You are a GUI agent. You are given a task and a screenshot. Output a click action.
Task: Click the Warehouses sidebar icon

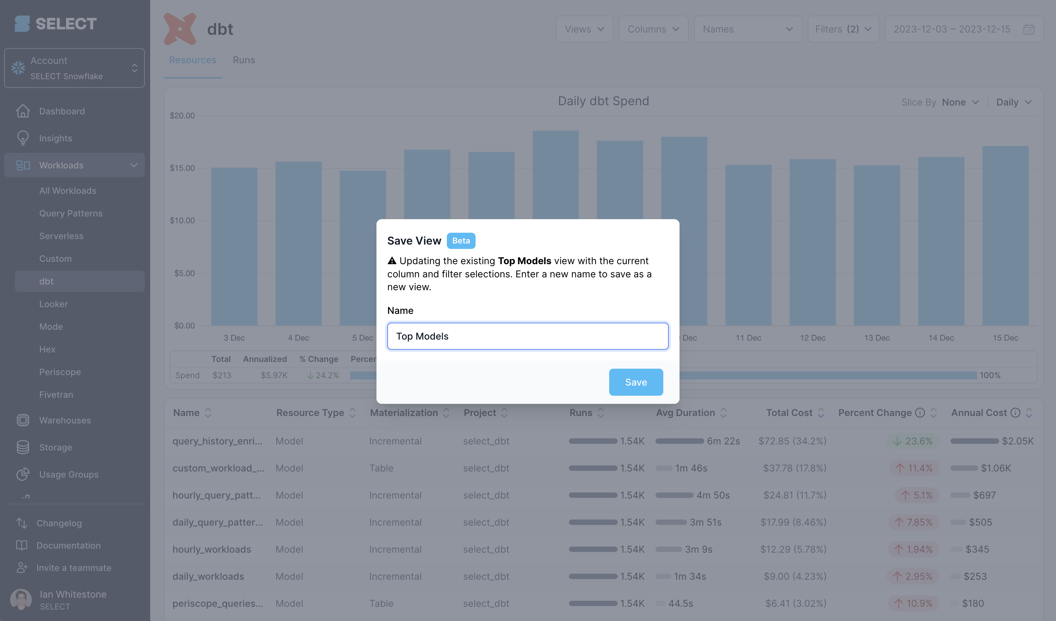click(23, 420)
